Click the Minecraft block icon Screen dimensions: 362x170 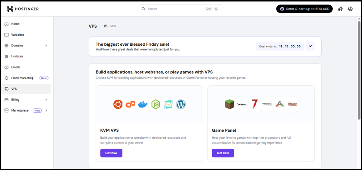[x=230, y=104]
